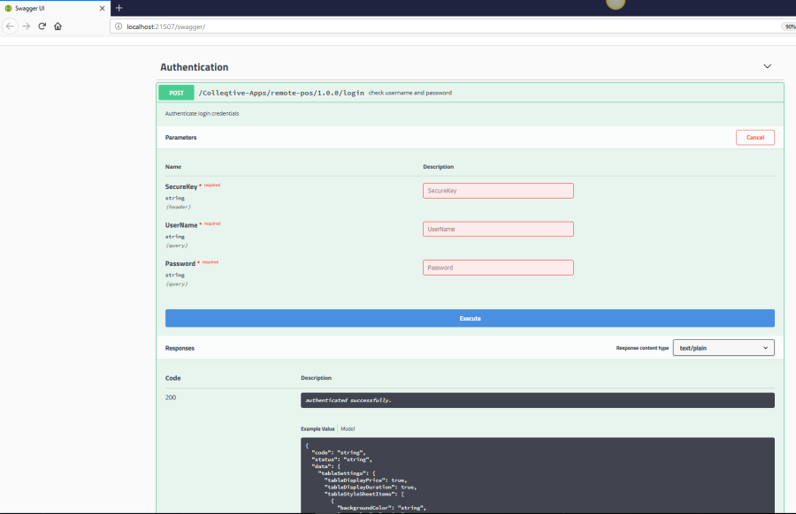The height and width of the screenshot is (514, 796).
Task: Click the browser back arrow button
Action: coord(11,26)
